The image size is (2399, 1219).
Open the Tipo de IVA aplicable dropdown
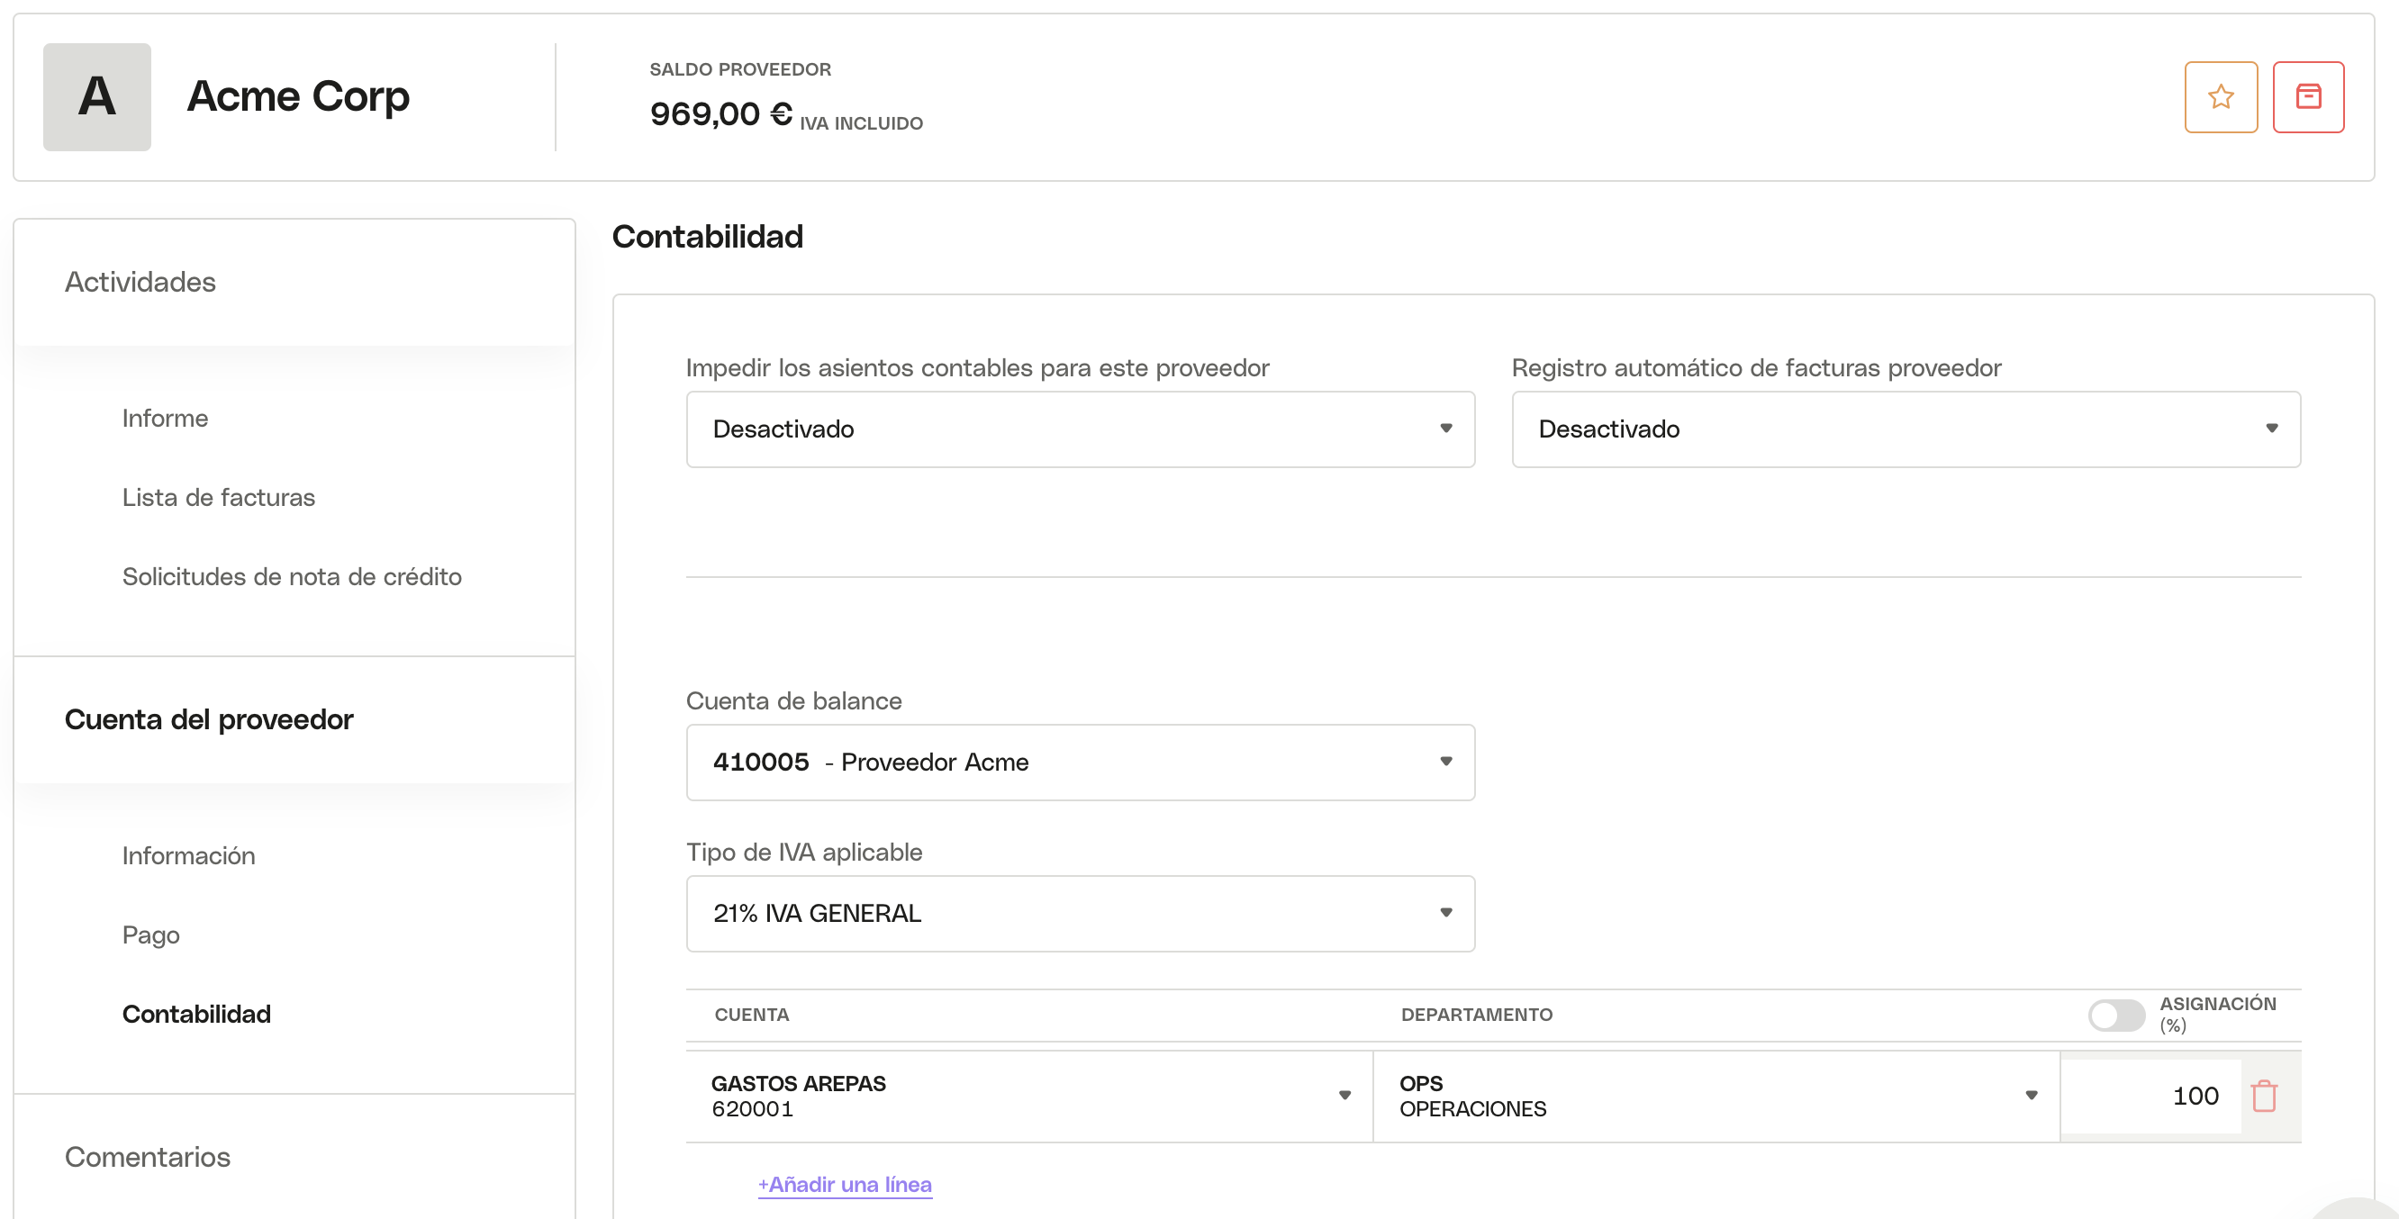[x=1081, y=914]
